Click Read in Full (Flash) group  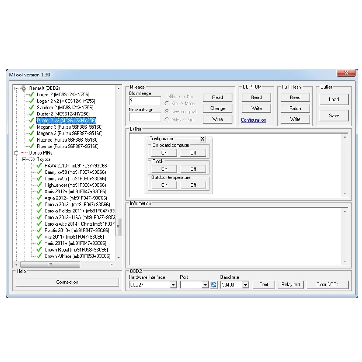click(x=295, y=97)
